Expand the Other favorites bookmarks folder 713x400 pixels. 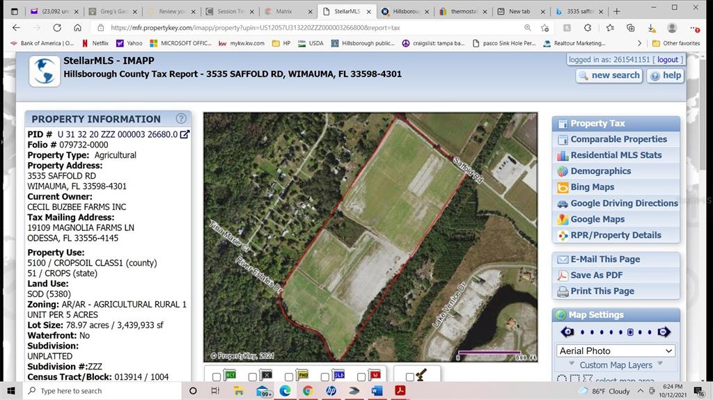click(675, 43)
